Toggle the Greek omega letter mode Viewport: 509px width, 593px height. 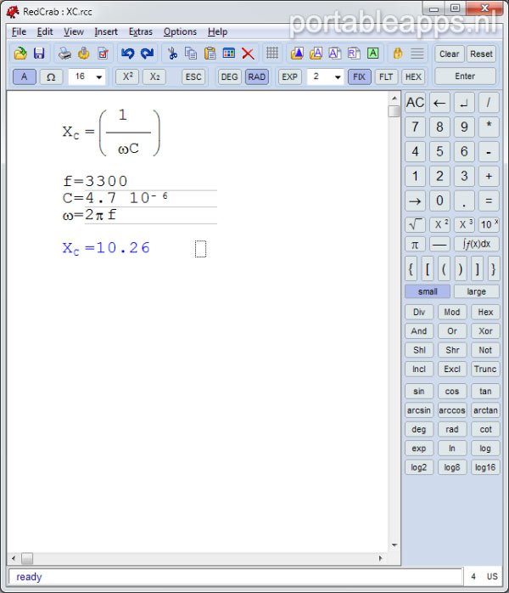click(x=51, y=76)
